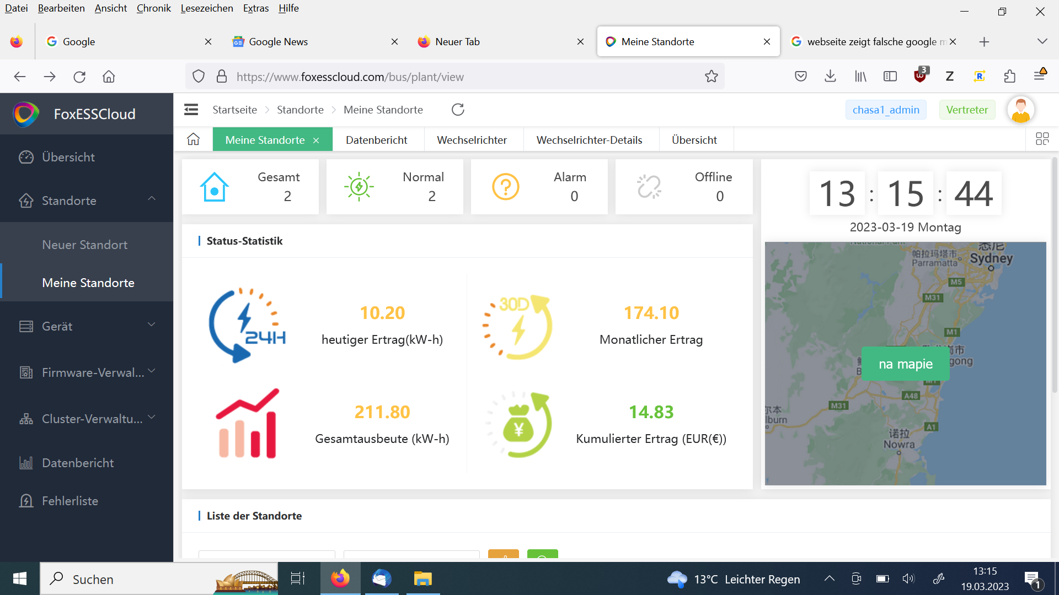Open the Lesezeichen menu

(206, 8)
